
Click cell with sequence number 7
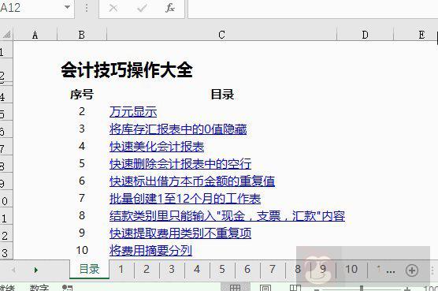click(x=82, y=198)
